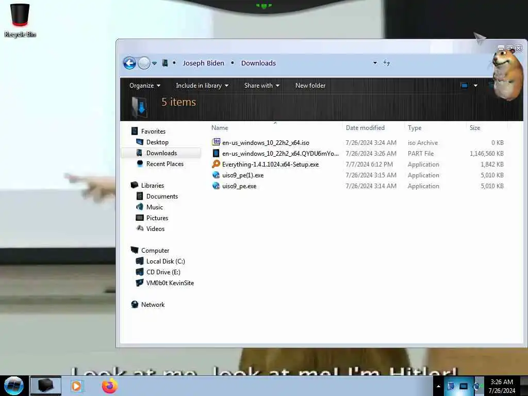Open Local Disk (C:) in navigation pane
This screenshot has height=396, width=528.
pyautogui.click(x=166, y=261)
